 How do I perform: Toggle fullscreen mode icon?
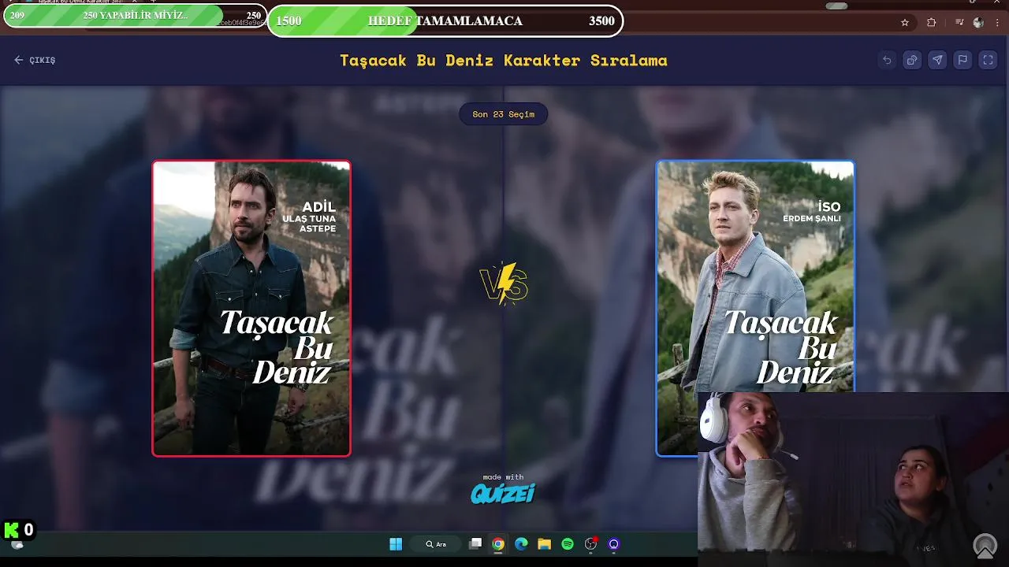988,60
